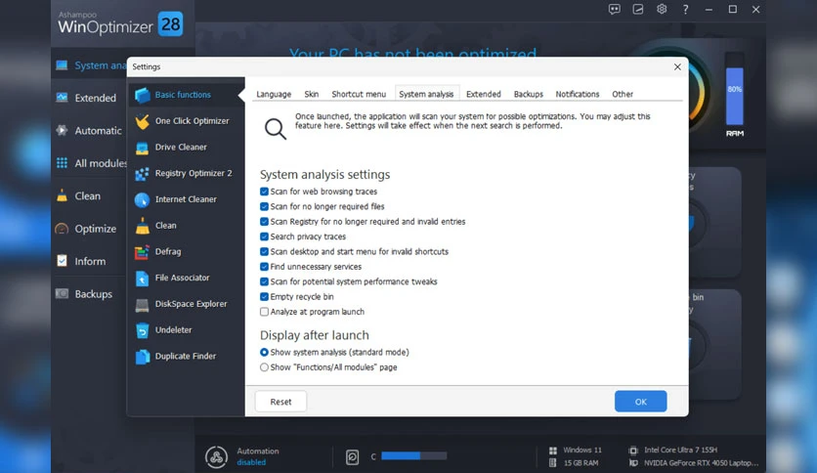The height and width of the screenshot is (473, 817).
Task: Open Automatic in main sidebar
Action: [89, 131]
